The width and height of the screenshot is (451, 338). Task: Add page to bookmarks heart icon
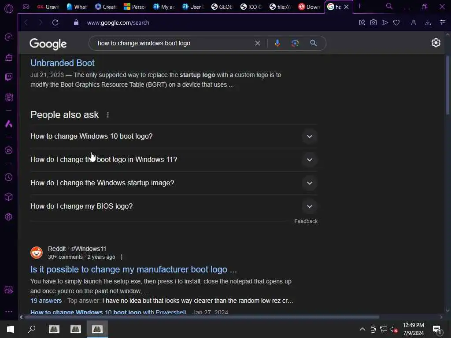point(396,22)
